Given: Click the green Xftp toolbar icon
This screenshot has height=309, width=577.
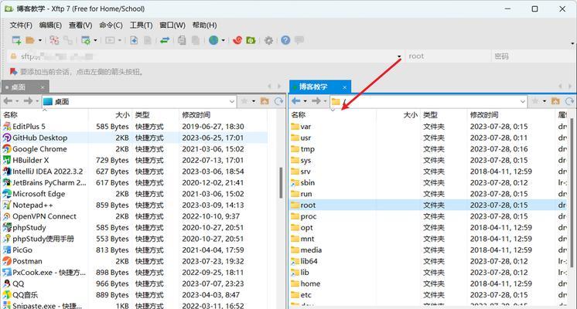Looking at the screenshot, I should click(251, 40).
